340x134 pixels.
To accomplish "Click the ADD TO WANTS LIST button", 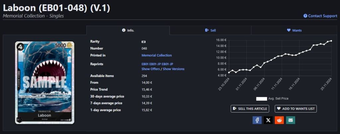I will pyautogui.click(x=296, y=109).
